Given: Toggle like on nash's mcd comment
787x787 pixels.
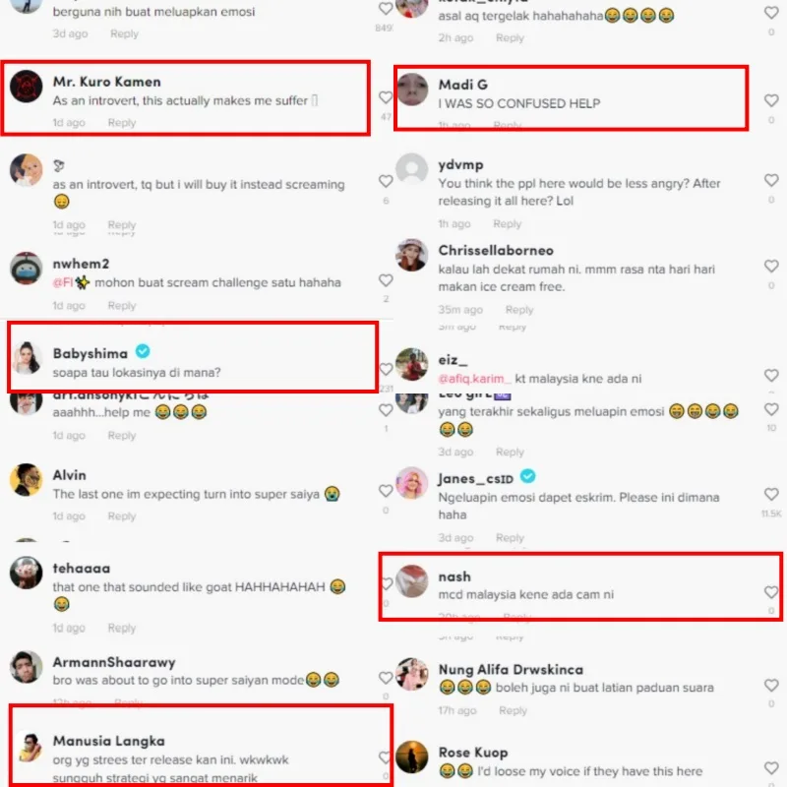Looking at the screenshot, I should pos(771,592).
